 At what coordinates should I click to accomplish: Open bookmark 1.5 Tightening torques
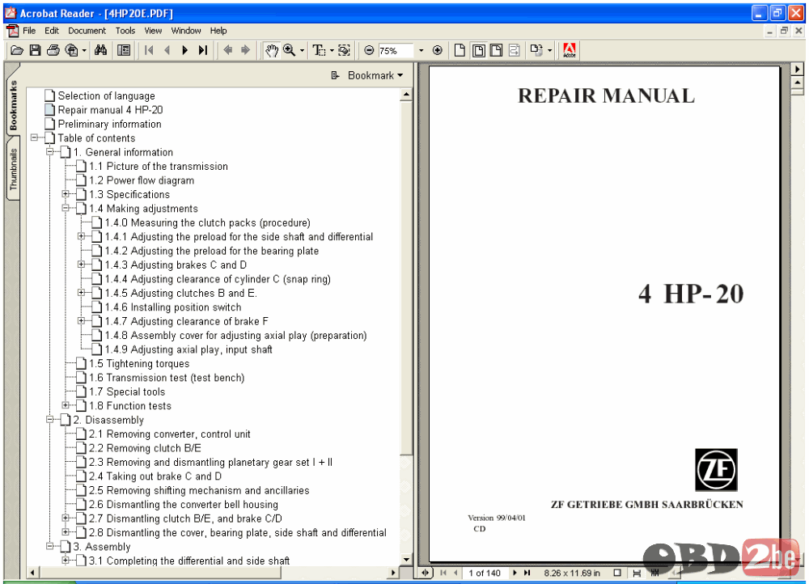(139, 363)
